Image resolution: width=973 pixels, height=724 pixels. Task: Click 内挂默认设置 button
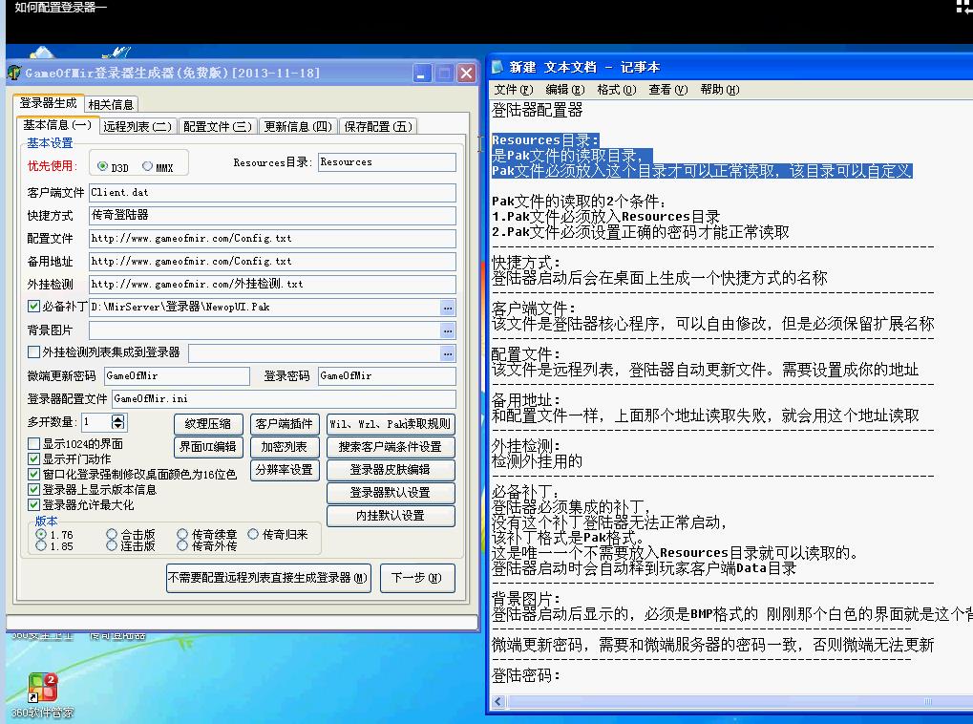391,516
